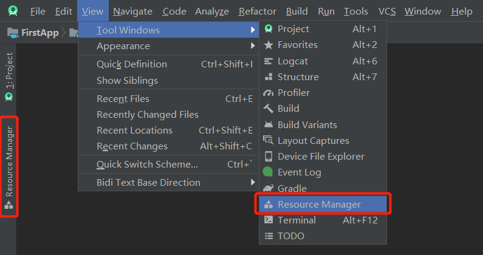
Task: Expand the Appearance submenu
Action: pyautogui.click(x=168, y=46)
